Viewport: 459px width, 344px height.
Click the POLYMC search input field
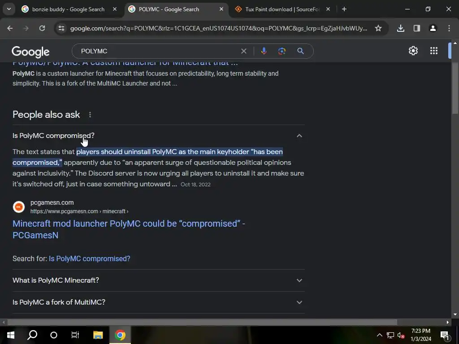[x=158, y=51]
